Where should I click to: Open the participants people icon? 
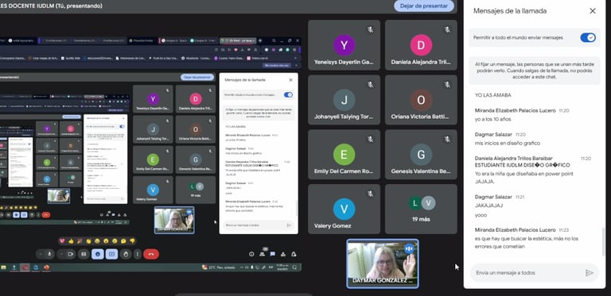263,254
